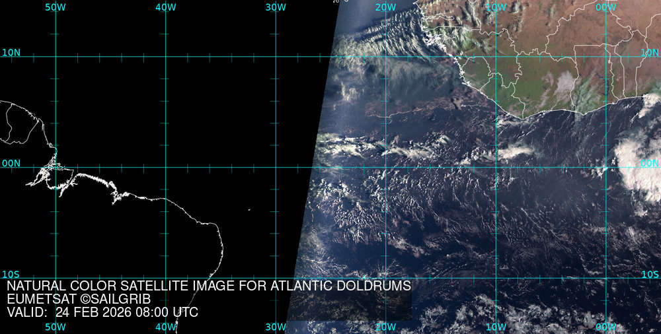Click the 10N latitude label on left edge
The width and height of the screenshot is (661, 334).
(11, 53)
